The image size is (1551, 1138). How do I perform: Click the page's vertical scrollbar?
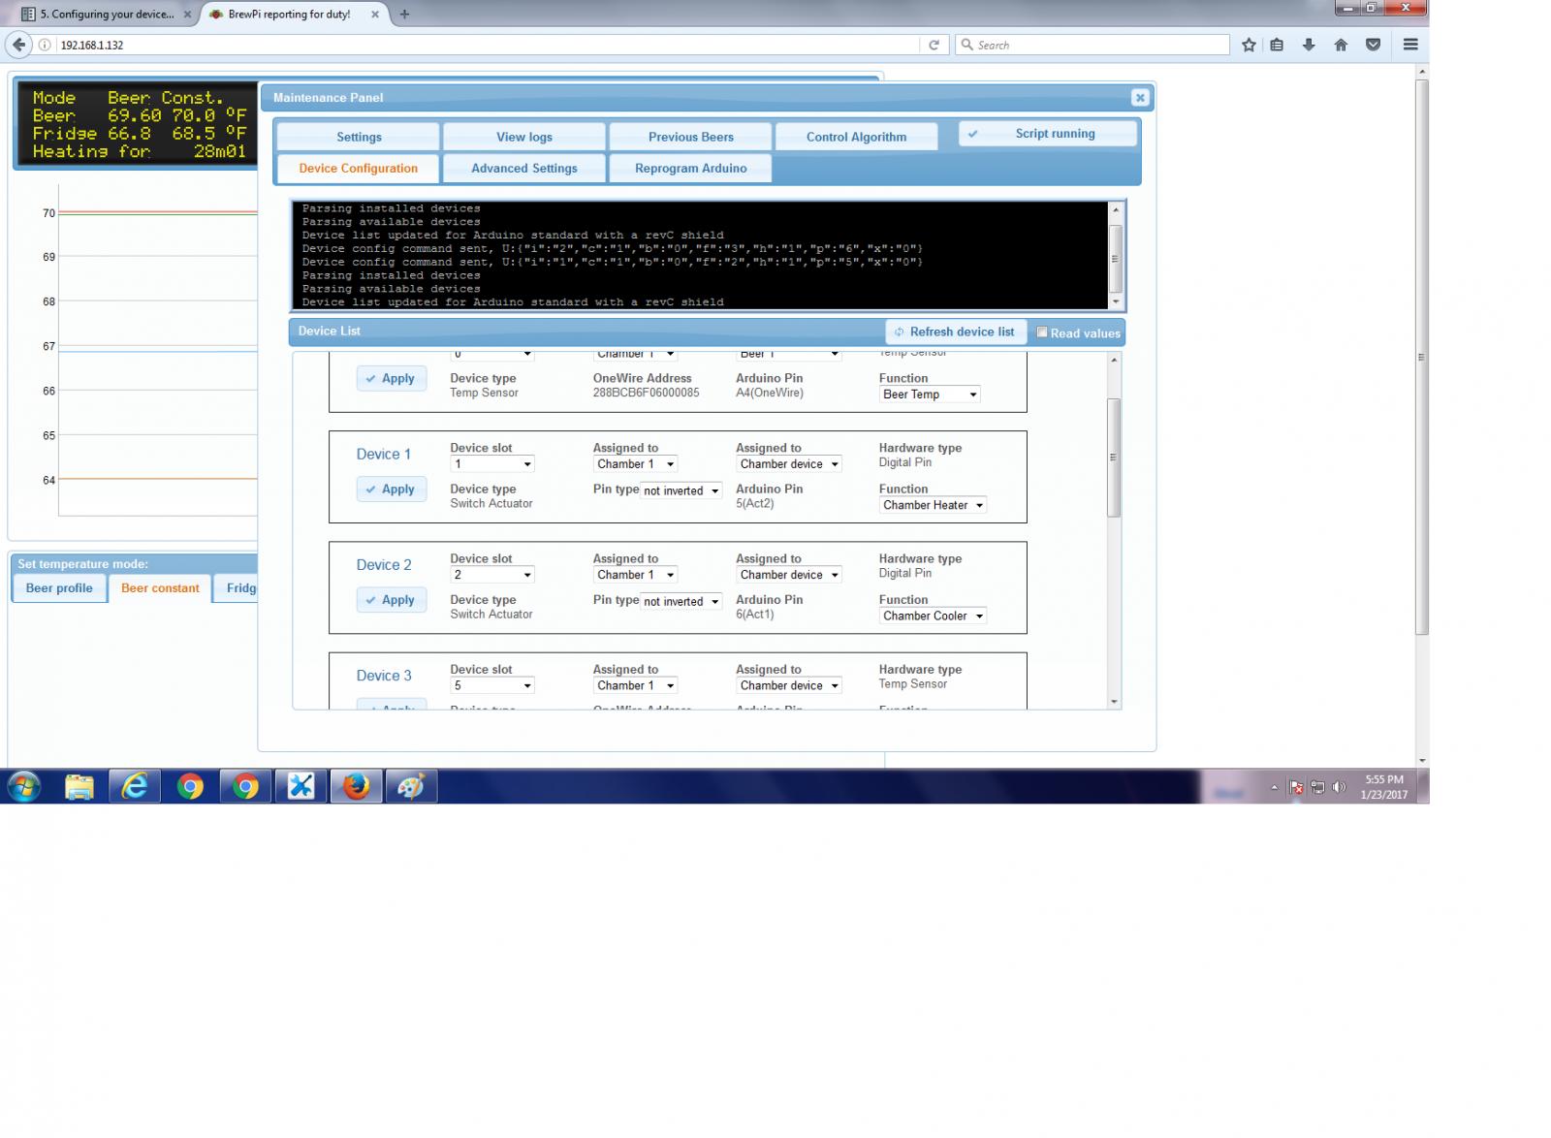point(1422,357)
